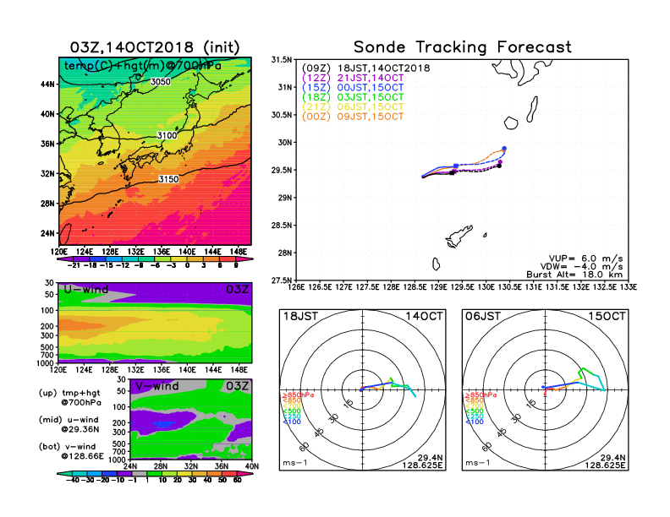
Task: Click the magenta swatch on the temperature color bar
Action: pos(244,259)
